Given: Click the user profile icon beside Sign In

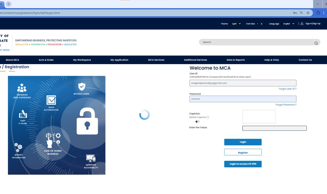Looking at the screenshot, I should [302, 24].
